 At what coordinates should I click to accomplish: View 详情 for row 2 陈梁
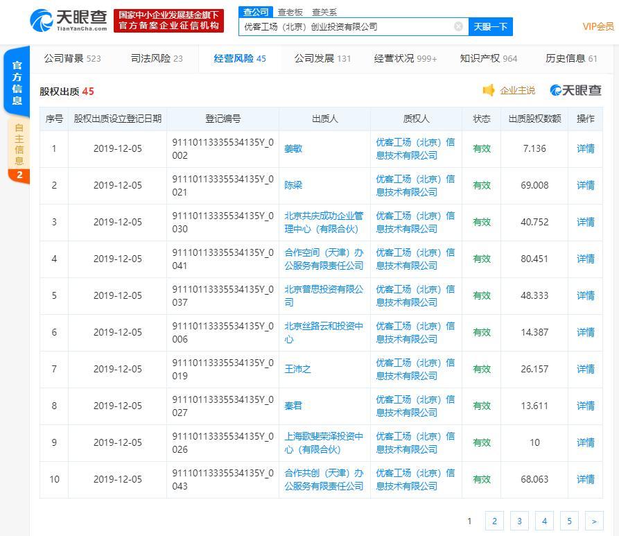585,185
